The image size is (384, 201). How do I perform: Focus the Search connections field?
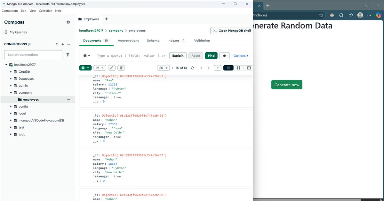coord(33,55)
